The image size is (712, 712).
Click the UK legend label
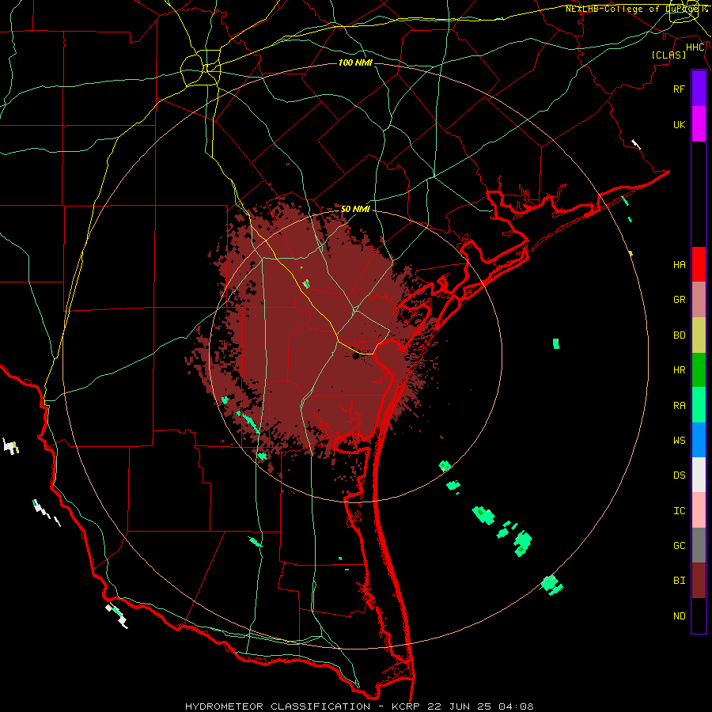679,124
